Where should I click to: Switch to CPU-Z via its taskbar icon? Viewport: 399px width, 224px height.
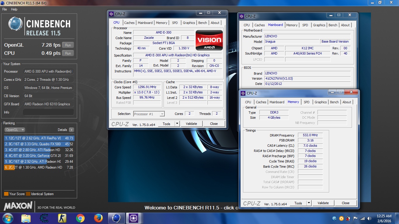point(133,218)
